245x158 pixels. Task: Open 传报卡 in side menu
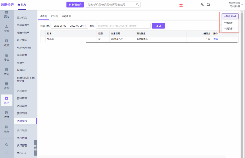point(21,63)
